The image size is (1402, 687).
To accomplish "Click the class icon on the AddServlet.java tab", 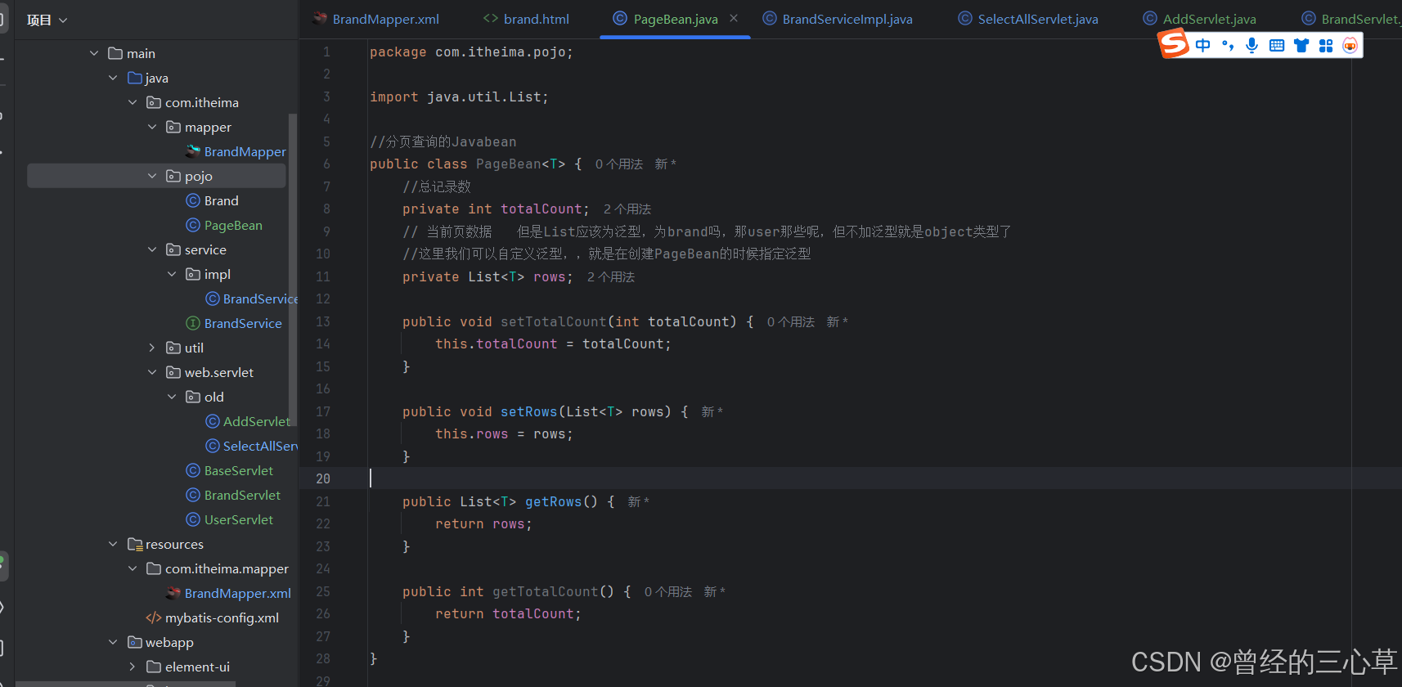I will [x=1150, y=19].
